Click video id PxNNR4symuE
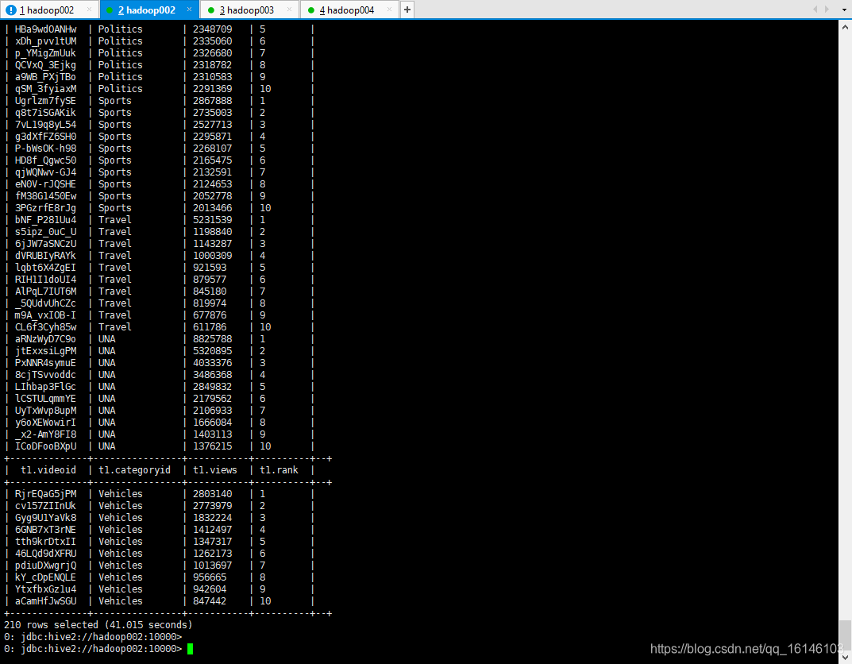Viewport: 852px width, 664px height. [45, 363]
